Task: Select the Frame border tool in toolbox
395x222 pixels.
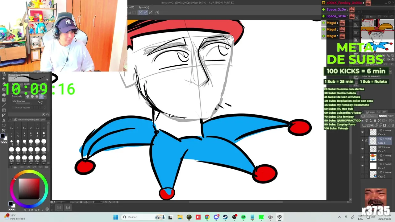Action: click(x=4, y=110)
